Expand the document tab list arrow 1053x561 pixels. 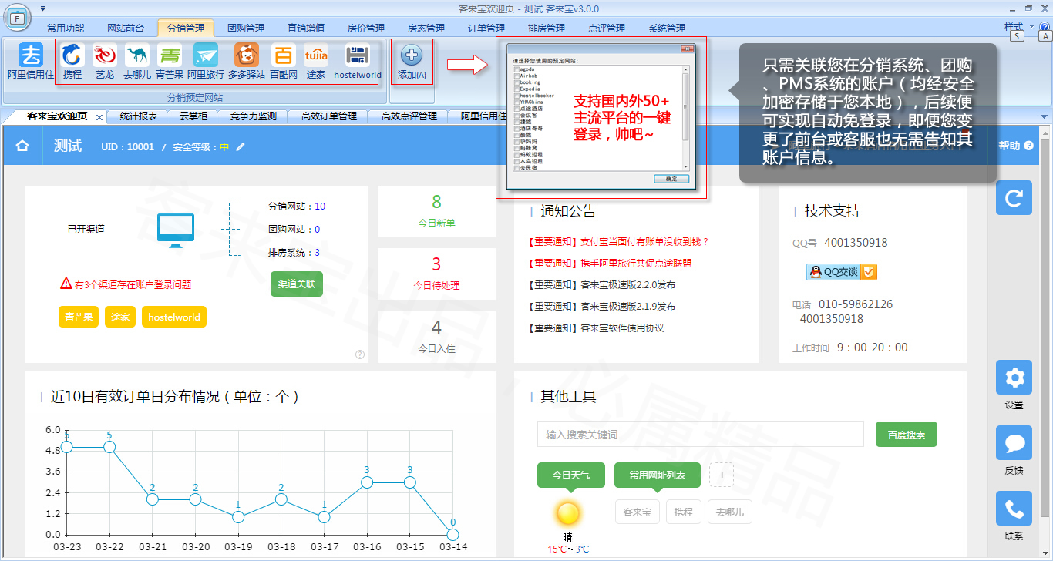pyautogui.click(x=1045, y=116)
